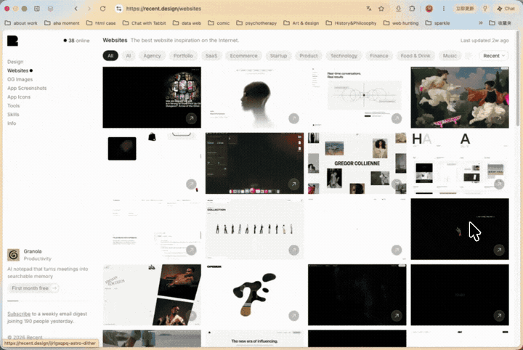Click the Chat button in the toolbar
The width and height of the screenshot is (523, 350).
[506, 9]
